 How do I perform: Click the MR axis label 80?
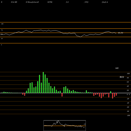pyautogui.click(x=128, y=78)
